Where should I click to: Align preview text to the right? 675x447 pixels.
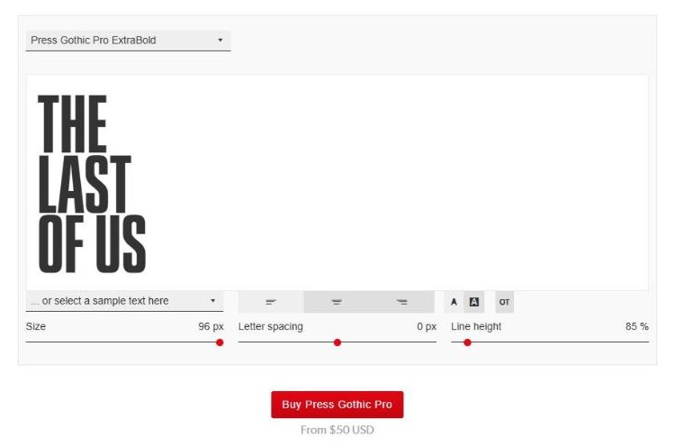401,302
